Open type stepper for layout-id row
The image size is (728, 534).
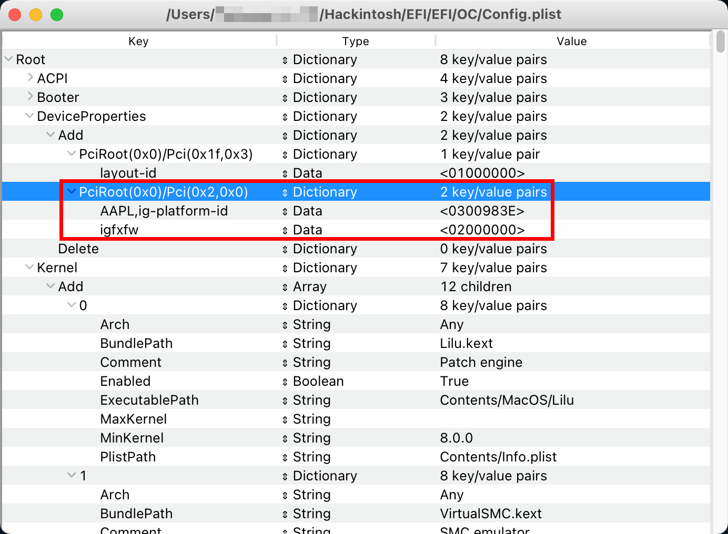coord(285,173)
